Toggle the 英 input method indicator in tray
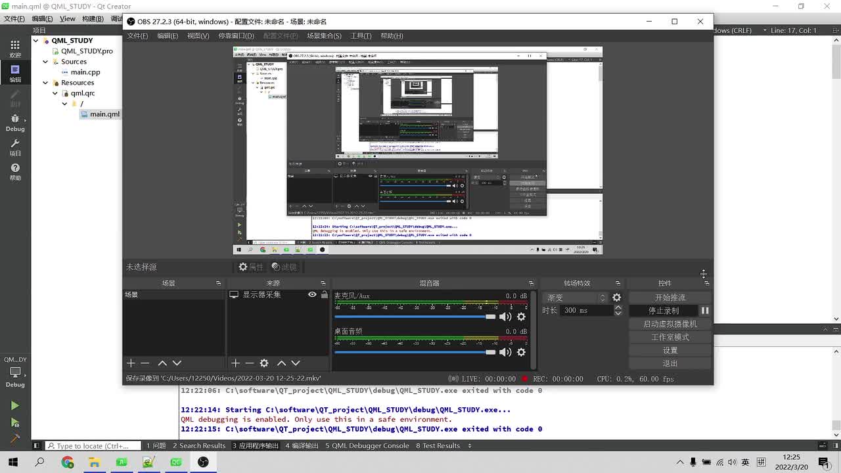The width and height of the screenshot is (841, 473). 746,462
